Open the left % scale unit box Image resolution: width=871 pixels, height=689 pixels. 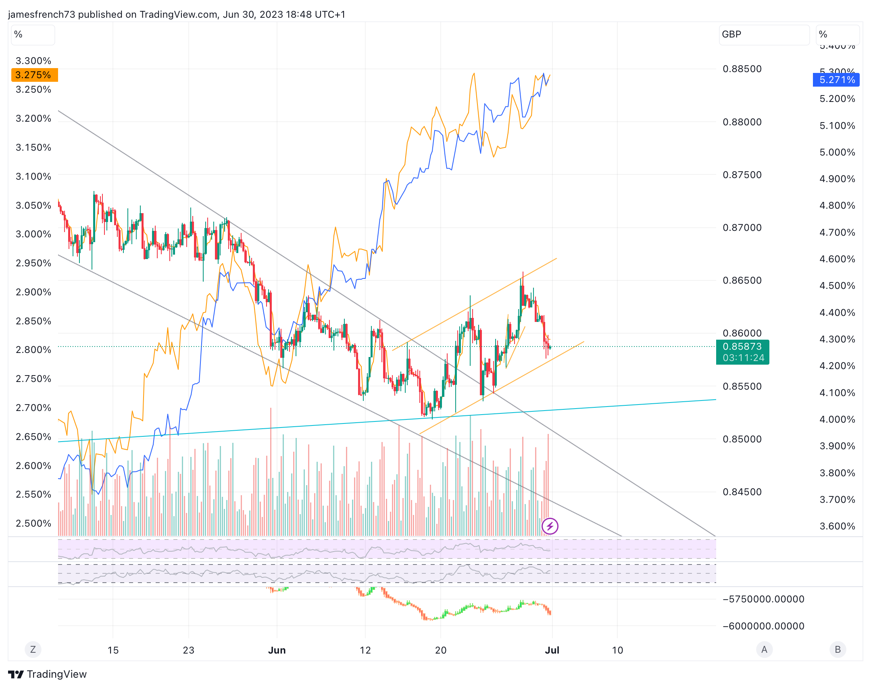coord(33,35)
